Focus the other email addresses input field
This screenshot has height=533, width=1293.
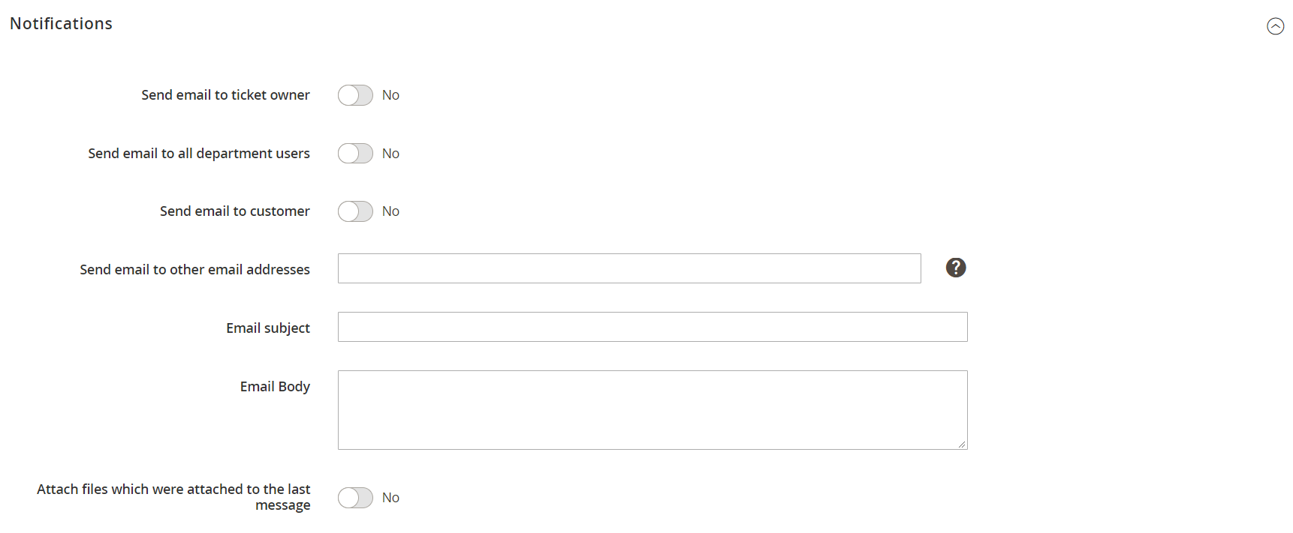(x=629, y=268)
